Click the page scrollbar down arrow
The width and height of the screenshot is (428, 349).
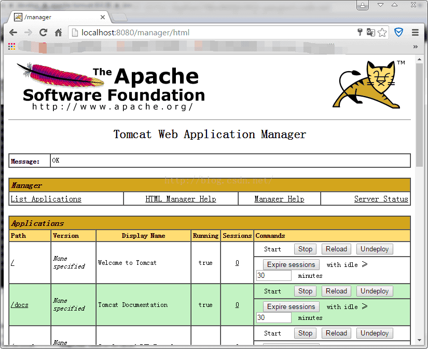click(x=419, y=340)
